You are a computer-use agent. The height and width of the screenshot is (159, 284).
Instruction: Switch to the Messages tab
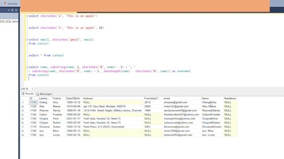44,94
